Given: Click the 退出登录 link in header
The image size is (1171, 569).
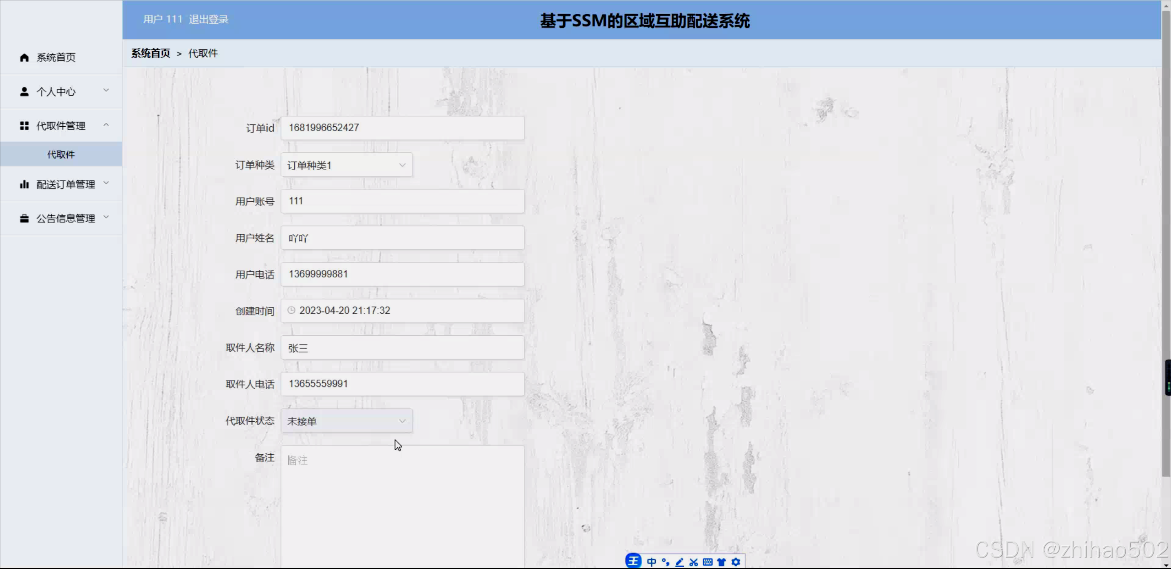Looking at the screenshot, I should coord(208,19).
